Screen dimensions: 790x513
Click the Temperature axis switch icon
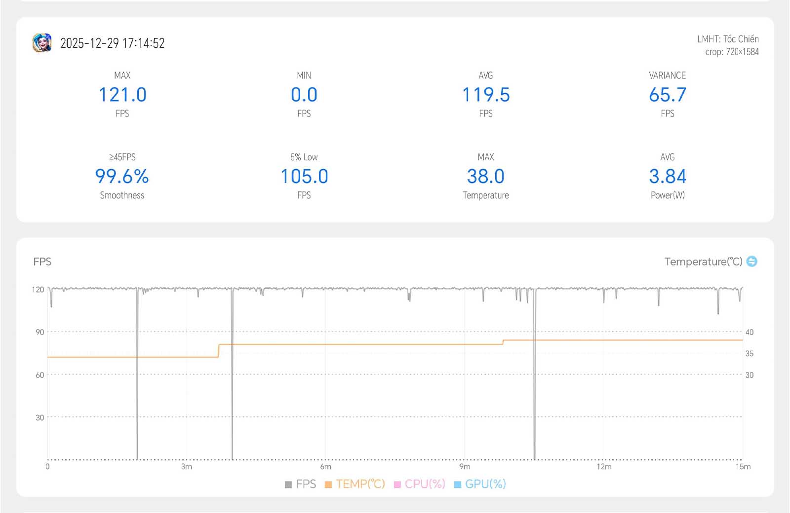point(751,261)
